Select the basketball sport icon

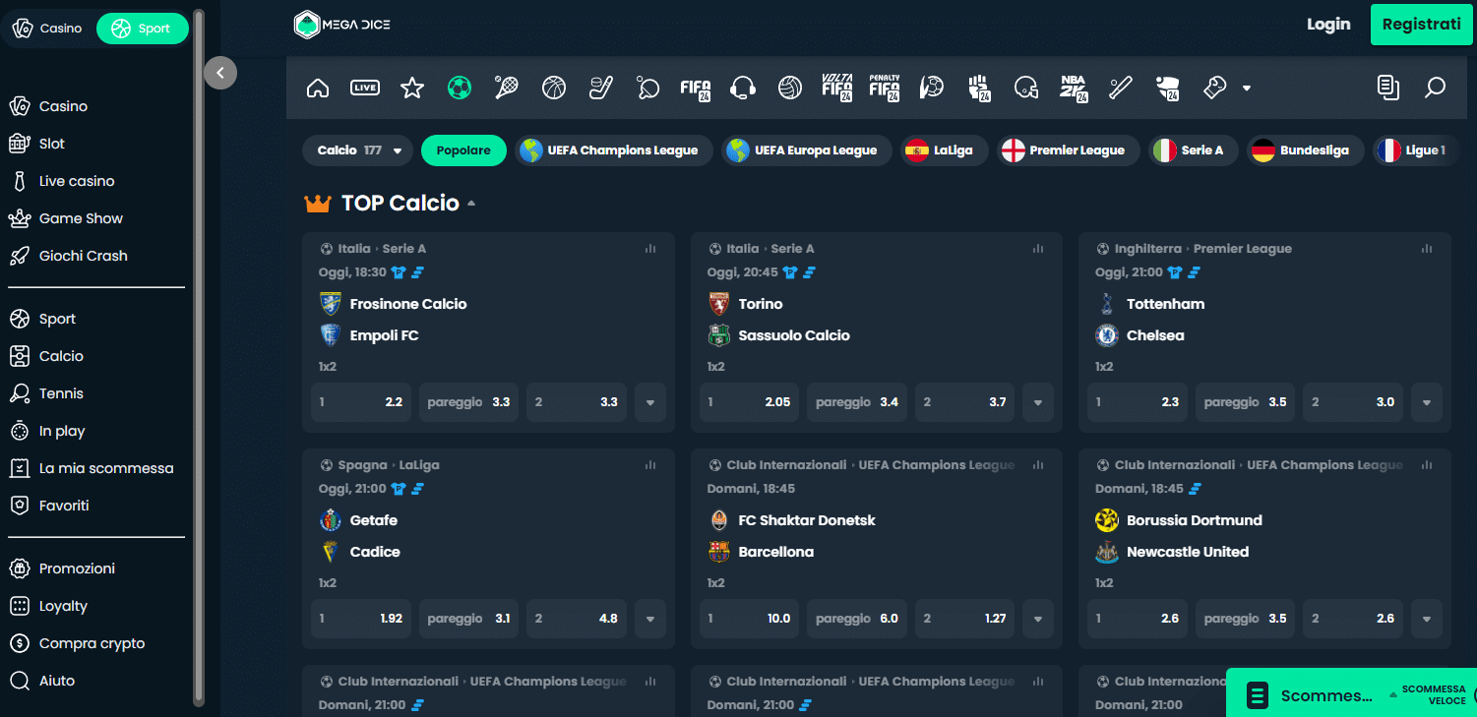pyautogui.click(x=554, y=89)
